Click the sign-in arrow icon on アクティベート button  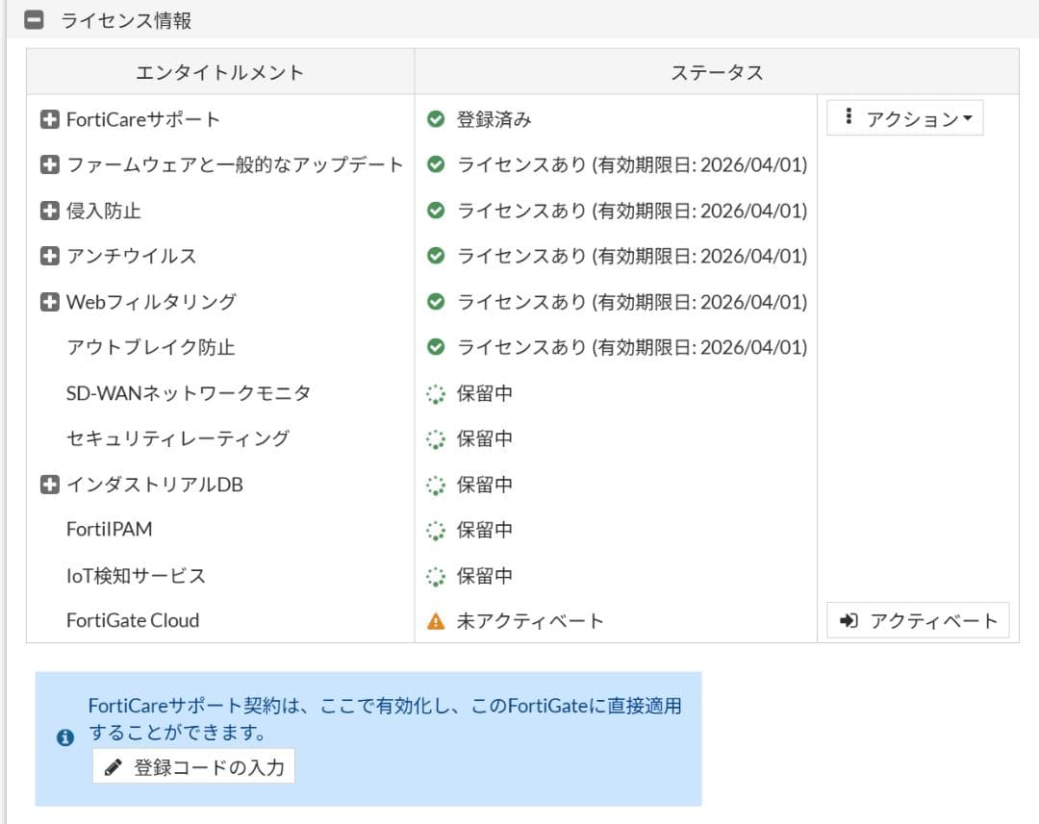point(850,620)
